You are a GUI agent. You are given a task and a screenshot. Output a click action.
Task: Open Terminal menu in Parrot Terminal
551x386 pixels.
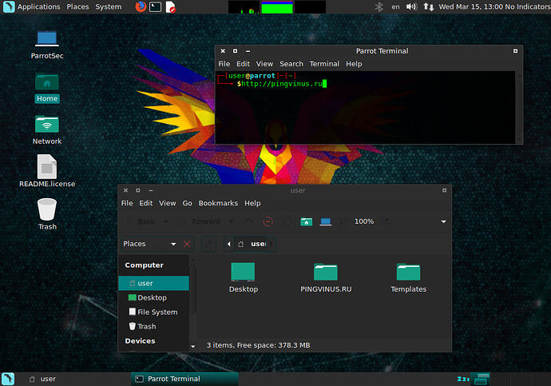pos(324,64)
